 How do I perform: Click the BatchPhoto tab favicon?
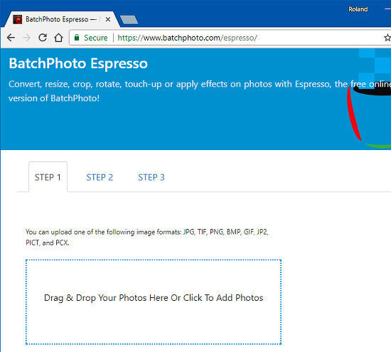[x=18, y=19]
